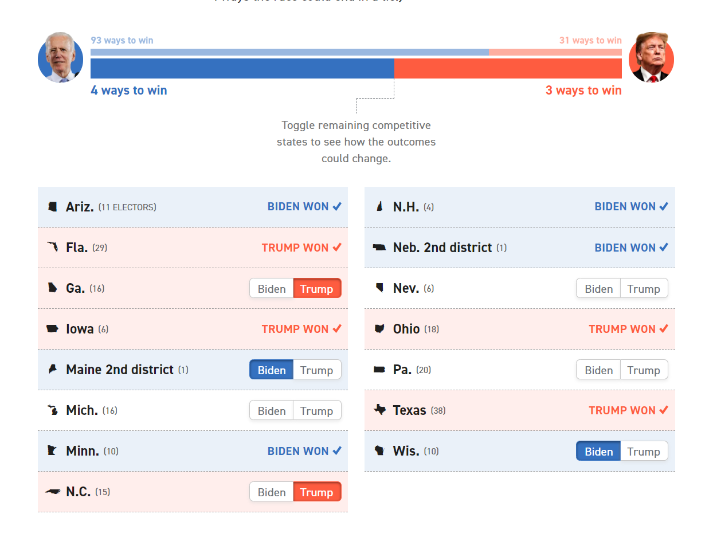
Task: Click the Florida state shape icon
Action: (x=53, y=247)
